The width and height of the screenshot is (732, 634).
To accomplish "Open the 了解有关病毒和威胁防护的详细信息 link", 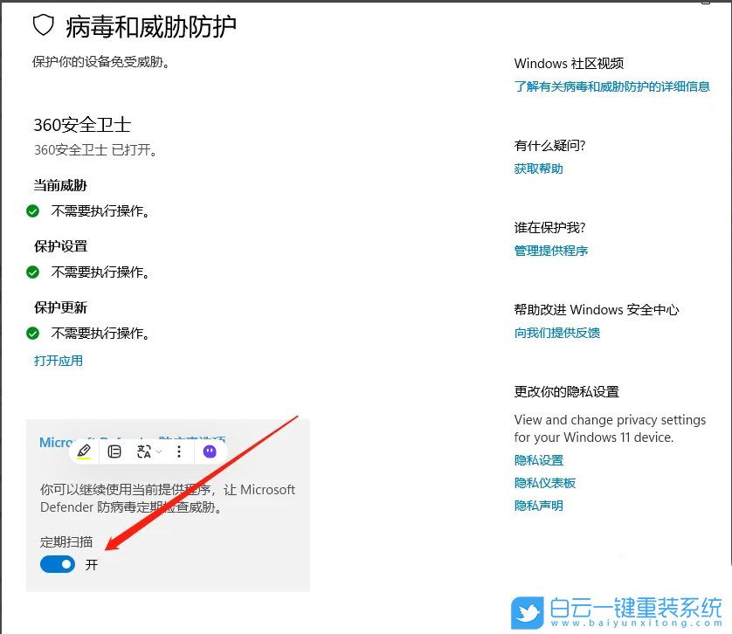I will tap(613, 86).
